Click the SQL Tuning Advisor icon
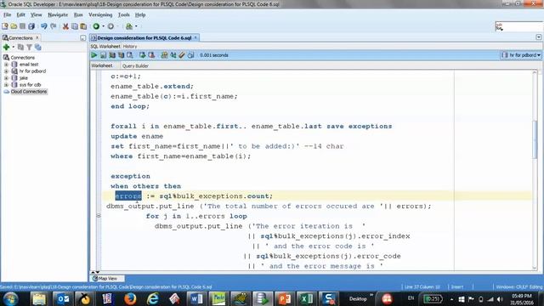 pyautogui.click(x=130, y=55)
